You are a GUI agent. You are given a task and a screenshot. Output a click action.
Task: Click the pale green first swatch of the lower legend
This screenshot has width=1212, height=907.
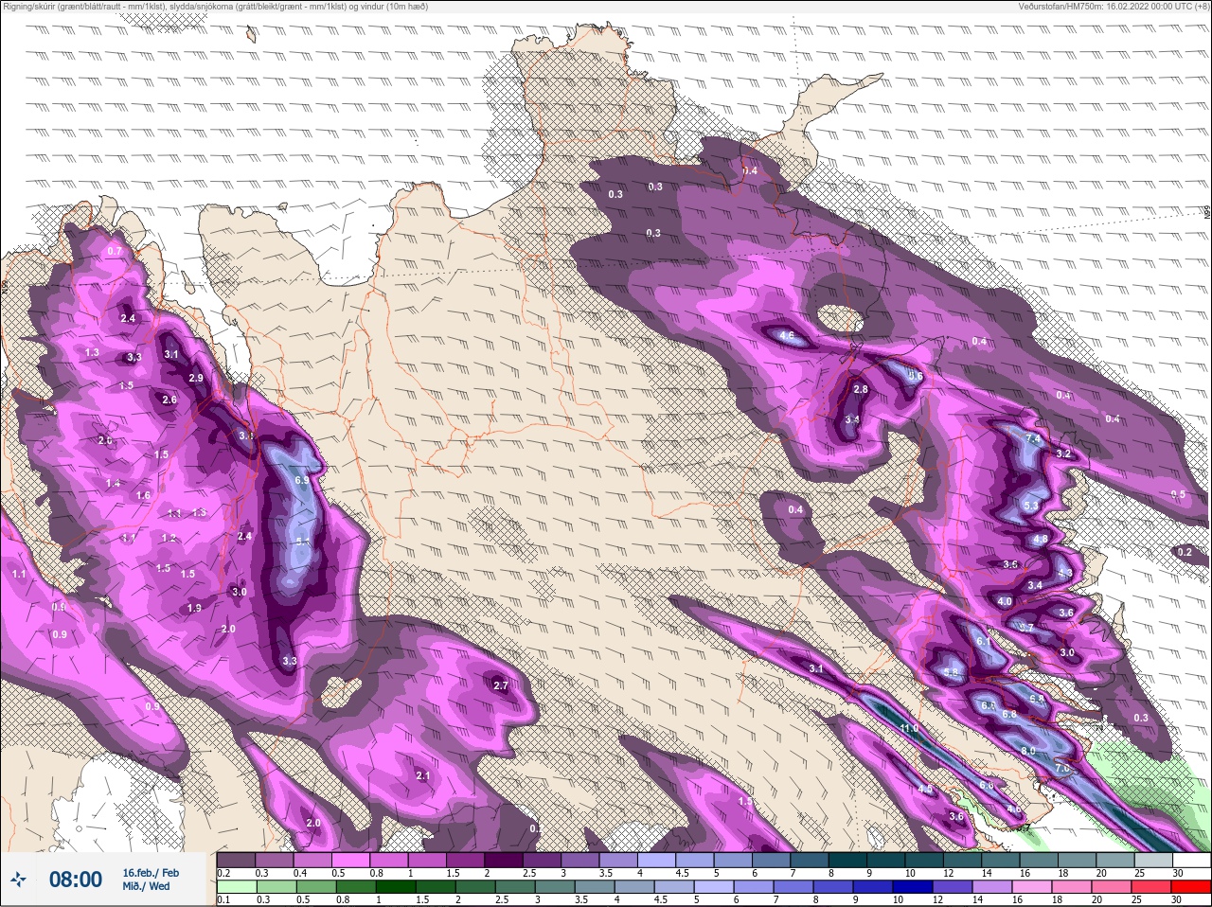tap(237, 887)
